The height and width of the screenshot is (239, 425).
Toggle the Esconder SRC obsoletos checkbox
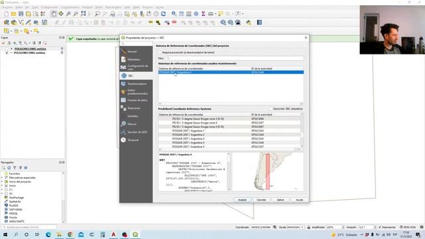point(270,109)
